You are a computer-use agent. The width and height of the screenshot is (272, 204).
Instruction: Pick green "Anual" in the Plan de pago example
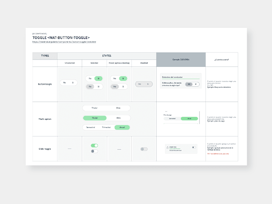(x=189, y=119)
